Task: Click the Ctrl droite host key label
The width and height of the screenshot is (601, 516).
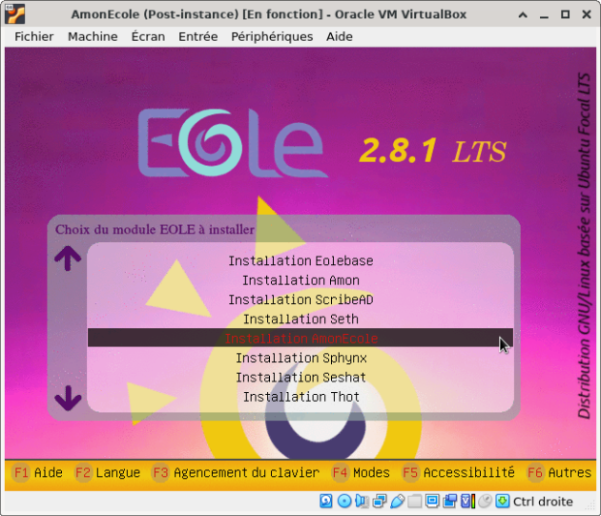Action: [543, 502]
